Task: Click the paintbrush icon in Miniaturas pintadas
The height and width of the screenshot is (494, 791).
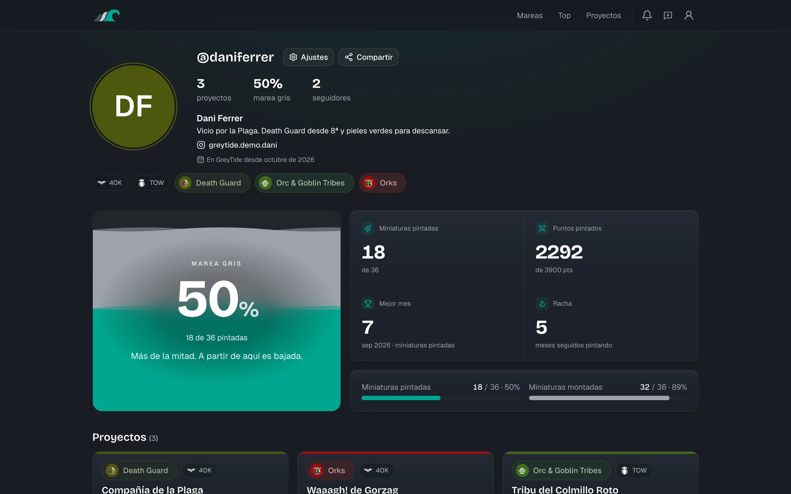Action: tap(368, 228)
